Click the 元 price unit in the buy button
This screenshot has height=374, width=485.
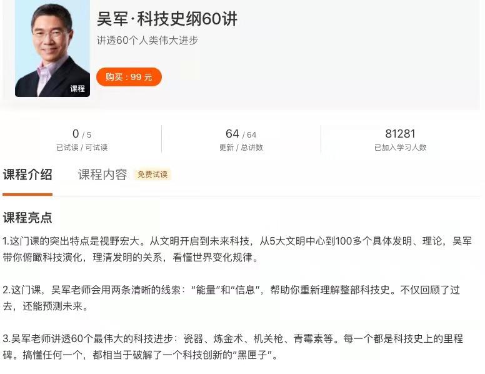pos(149,77)
